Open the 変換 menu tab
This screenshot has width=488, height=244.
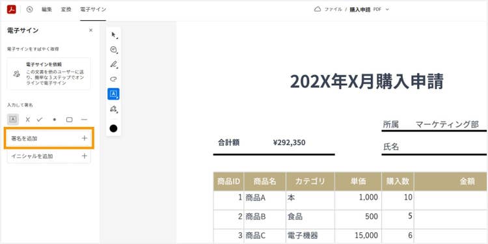click(66, 9)
